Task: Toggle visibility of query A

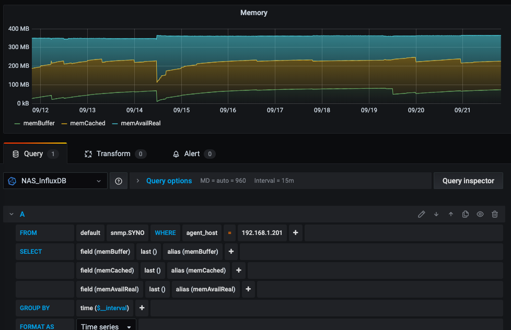Action: (x=480, y=214)
